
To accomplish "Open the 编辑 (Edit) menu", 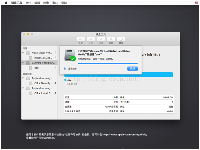I will [x=37, y=3].
